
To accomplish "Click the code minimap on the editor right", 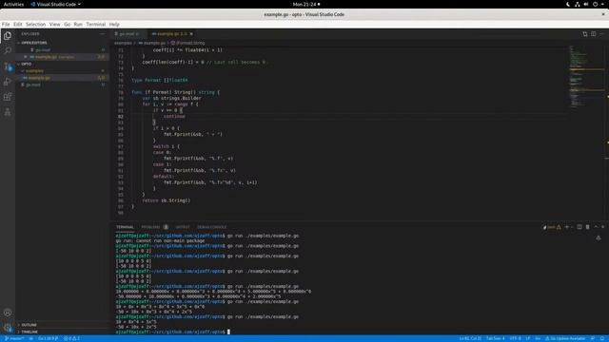I will (586, 78).
